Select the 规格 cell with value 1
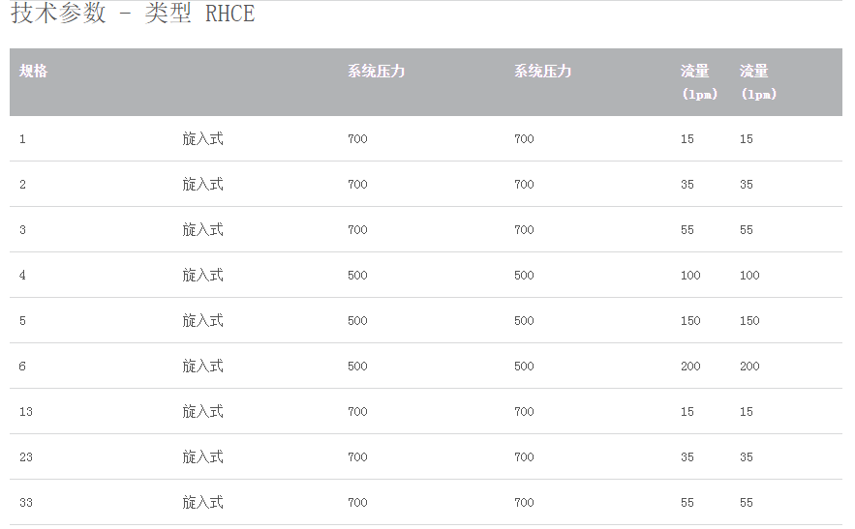855x529 pixels. click(23, 139)
